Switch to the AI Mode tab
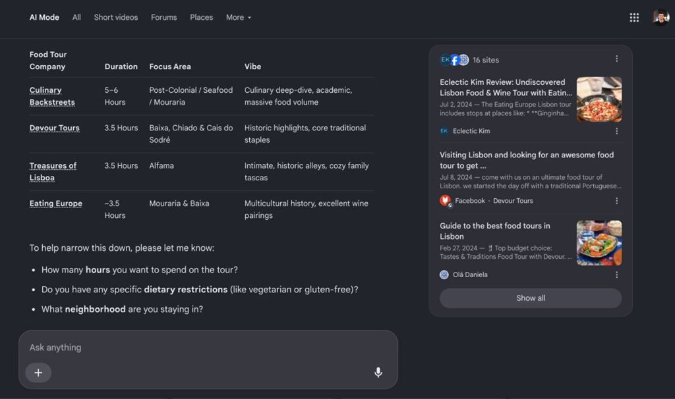Screen dimensions: 675x399 pyautogui.click(x=44, y=18)
